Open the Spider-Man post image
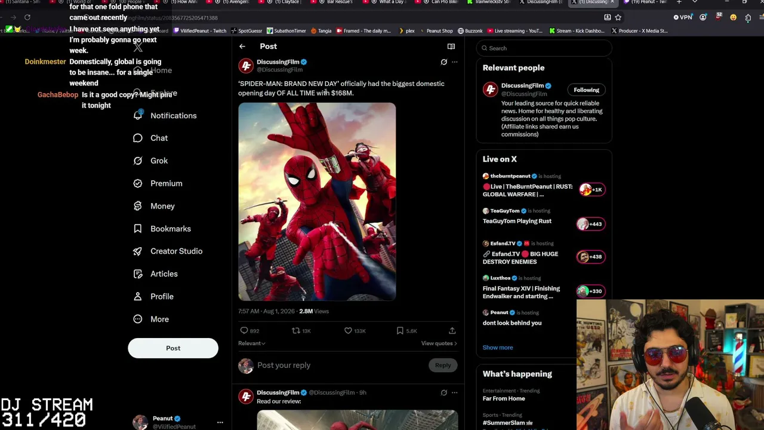 point(317,202)
